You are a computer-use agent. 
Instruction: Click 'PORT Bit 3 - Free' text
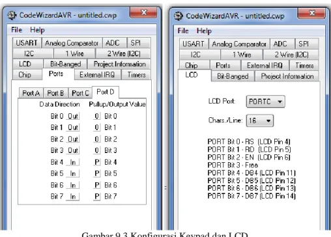click(x=233, y=165)
